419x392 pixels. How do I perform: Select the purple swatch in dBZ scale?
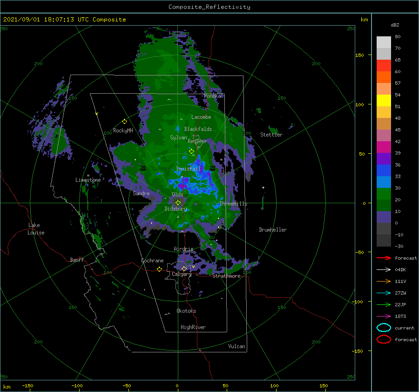[384, 159]
